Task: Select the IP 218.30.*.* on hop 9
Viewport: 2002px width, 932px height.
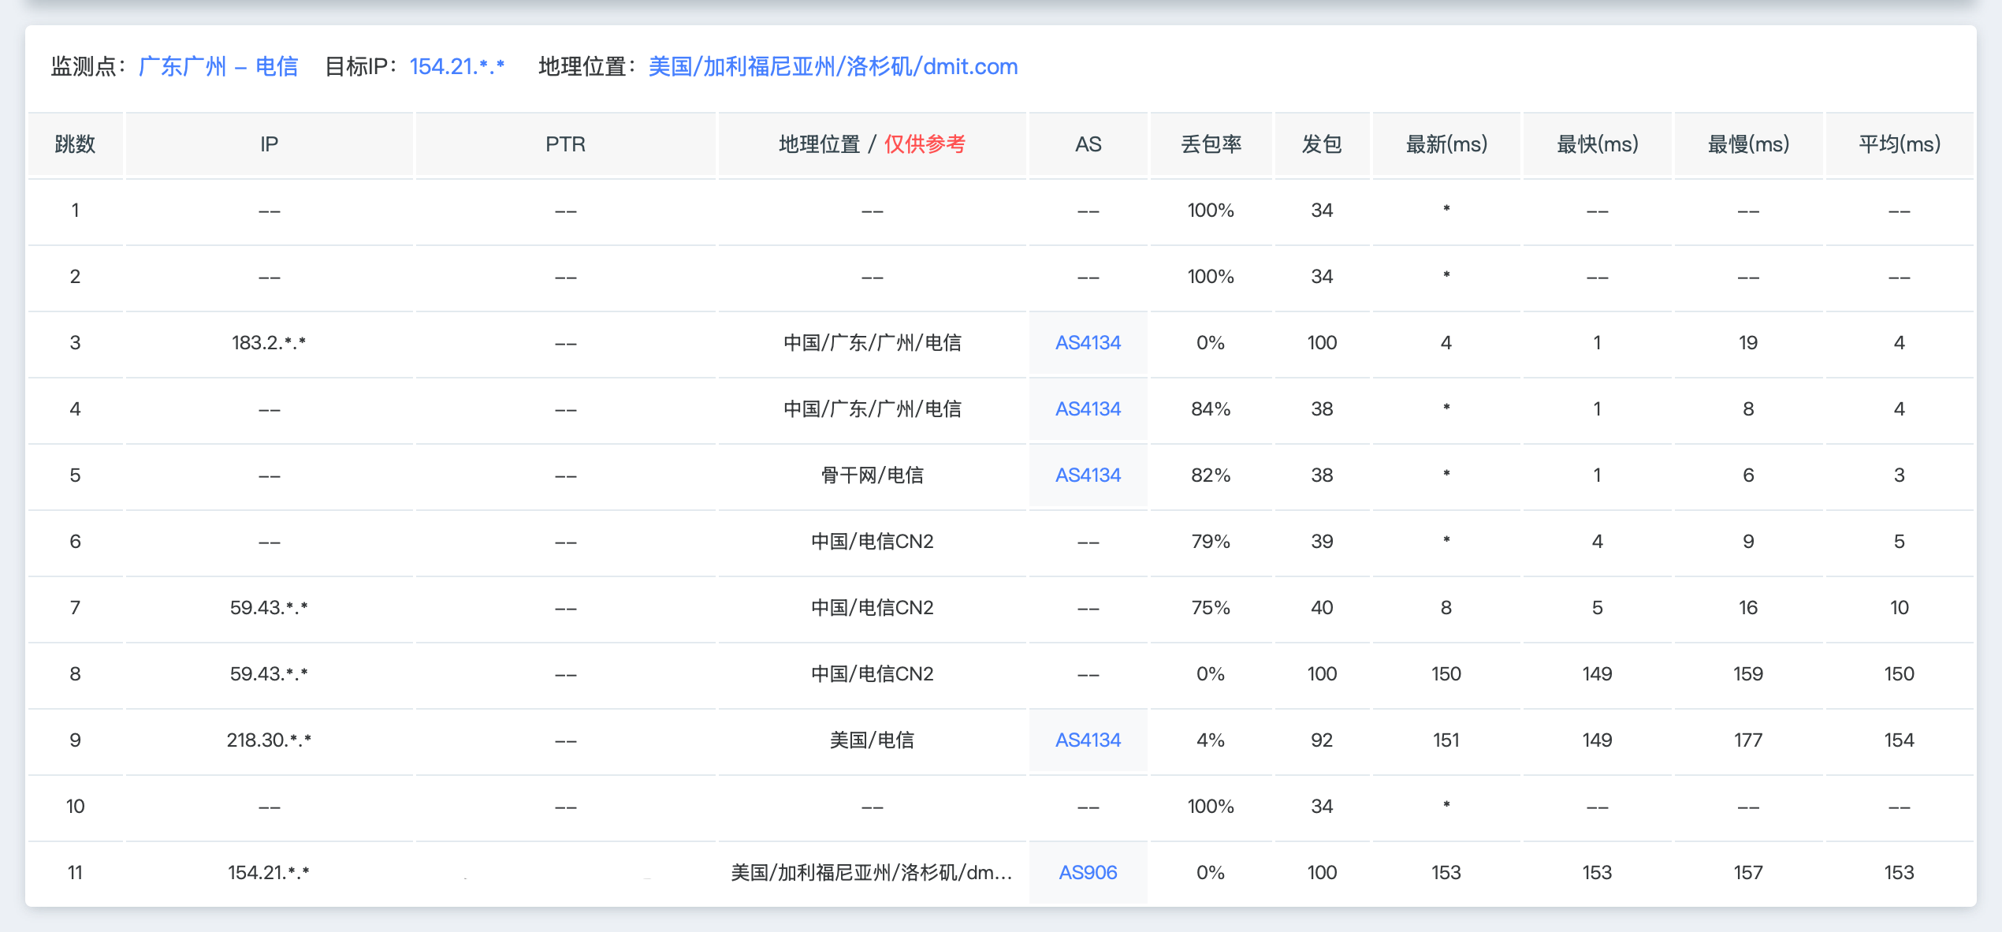Action: (x=269, y=740)
